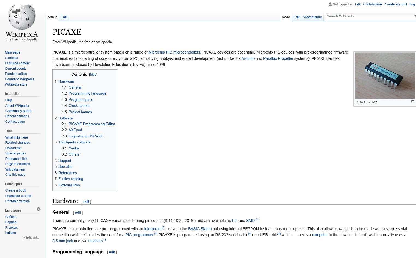Click the computer link in General text
Screen dimensions: 416x258
(320, 235)
